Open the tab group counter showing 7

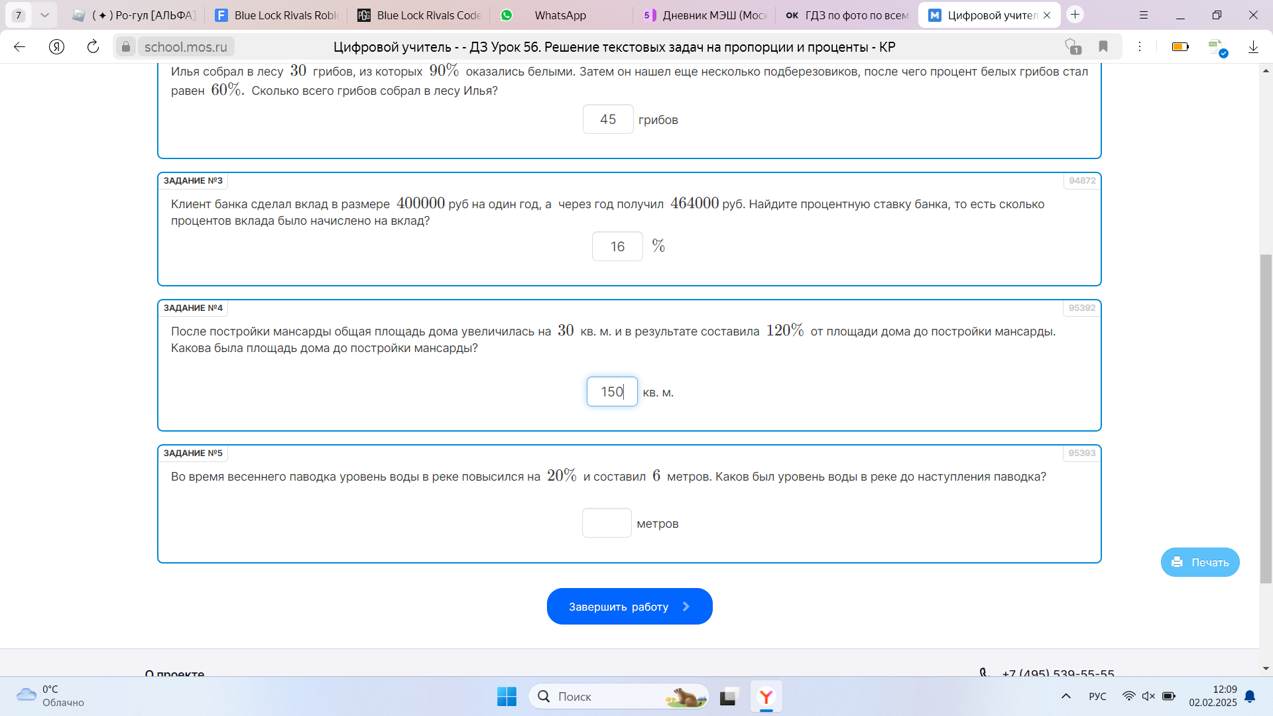coord(19,15)
